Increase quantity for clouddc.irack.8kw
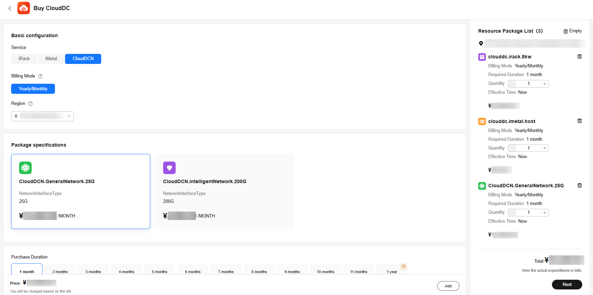The image size is (593, 295). pyautogui.click(x=545, y=84)
